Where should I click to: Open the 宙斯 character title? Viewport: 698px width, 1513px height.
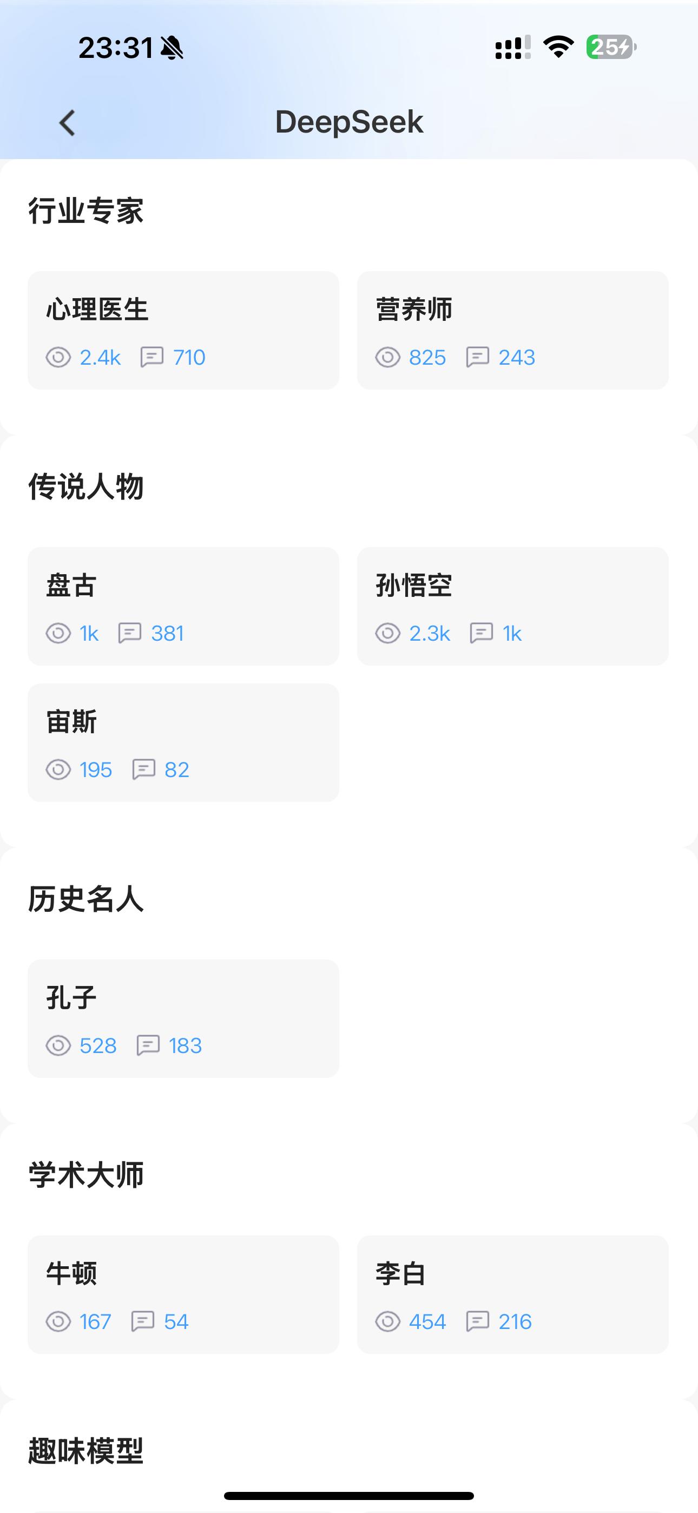[x=71, y=722]
